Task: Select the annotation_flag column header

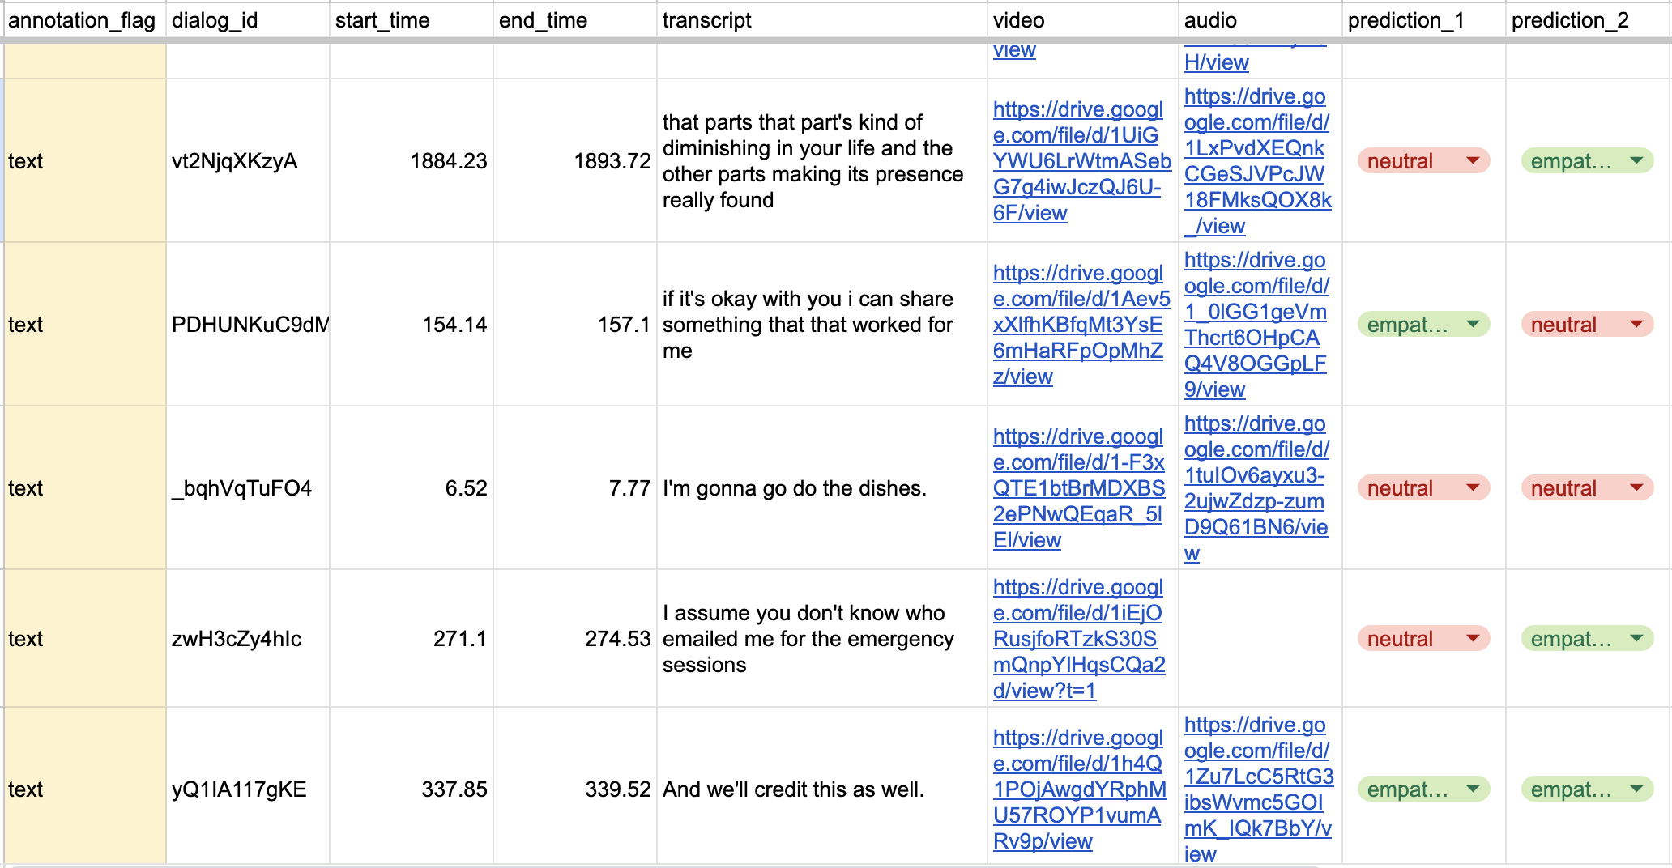Action: click(84, 20)
